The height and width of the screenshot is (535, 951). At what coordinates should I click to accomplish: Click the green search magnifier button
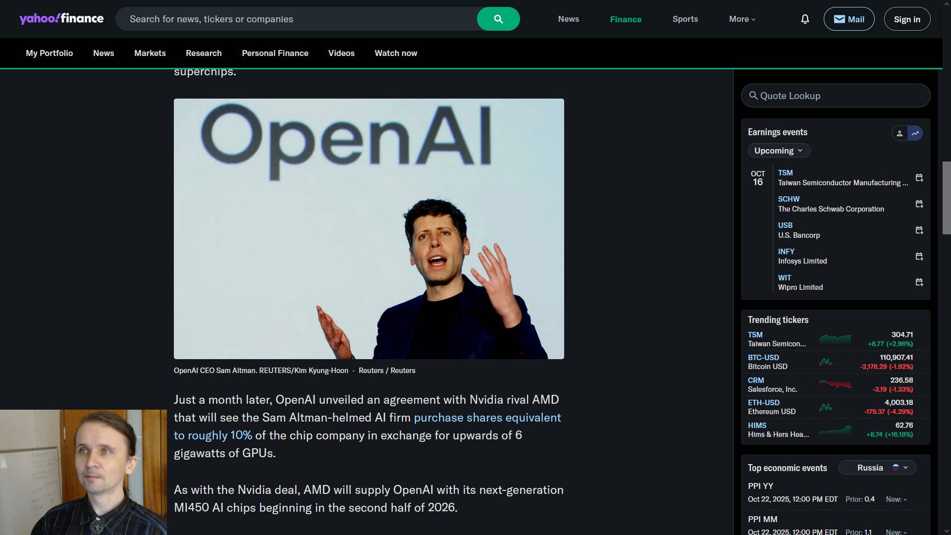(x=498, y=19)
